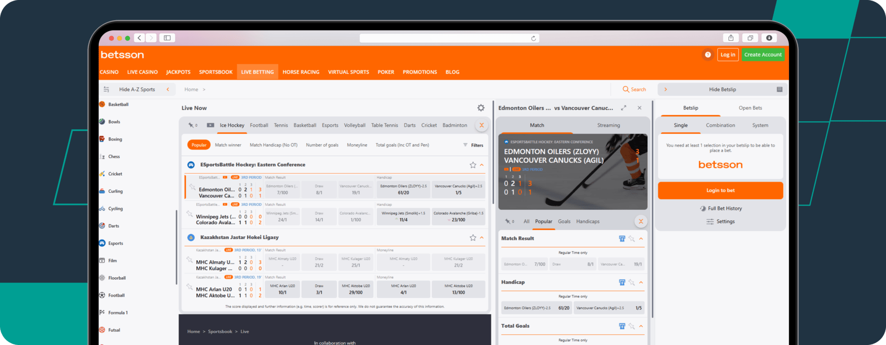Open Live Now settings gear
The height and width of the screenshot is (345, 886).
coord(481,108)
